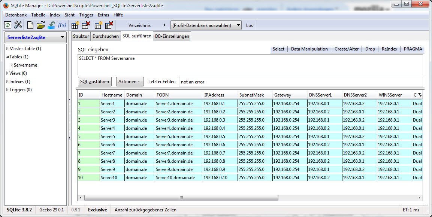
Task: Expand the Views (0) node
Action: tap(7, 73)
